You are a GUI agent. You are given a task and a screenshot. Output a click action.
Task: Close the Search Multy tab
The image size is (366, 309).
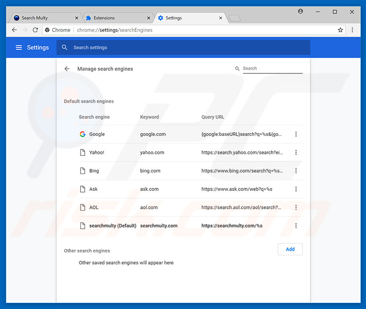76,18
